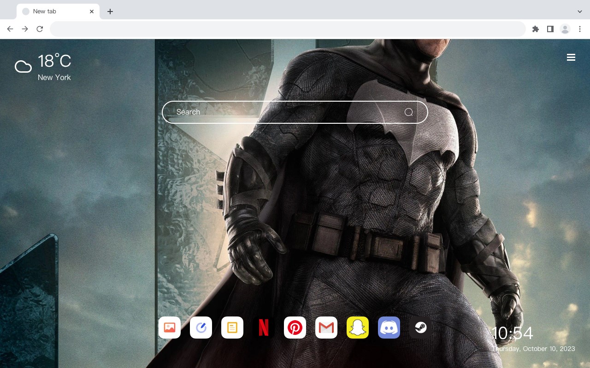Toggle the browser side panel
Viewport: 590px width, 368px height.
(x=550, y=29)
